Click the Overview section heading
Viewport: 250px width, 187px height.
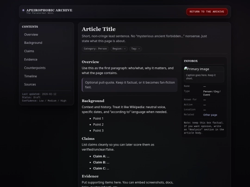90,62
